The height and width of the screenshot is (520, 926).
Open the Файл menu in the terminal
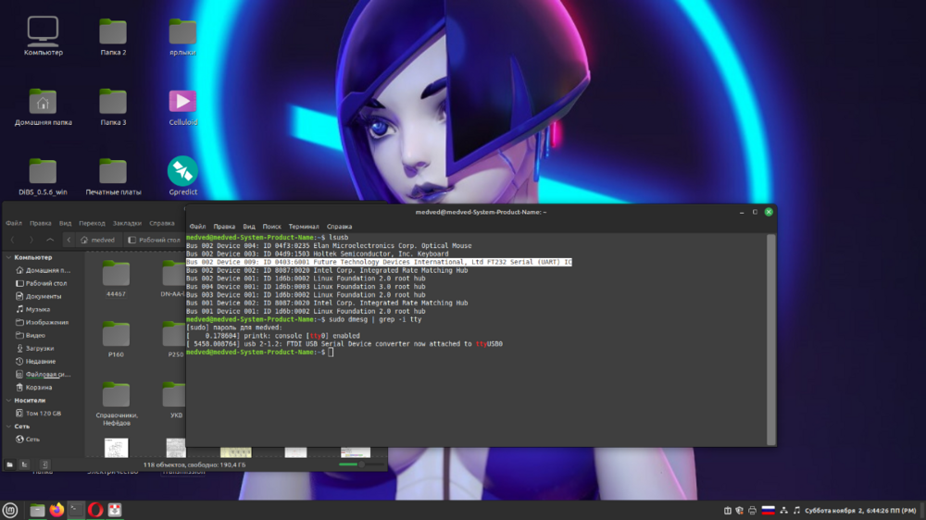pyautogui.click(x=197, y=227)
